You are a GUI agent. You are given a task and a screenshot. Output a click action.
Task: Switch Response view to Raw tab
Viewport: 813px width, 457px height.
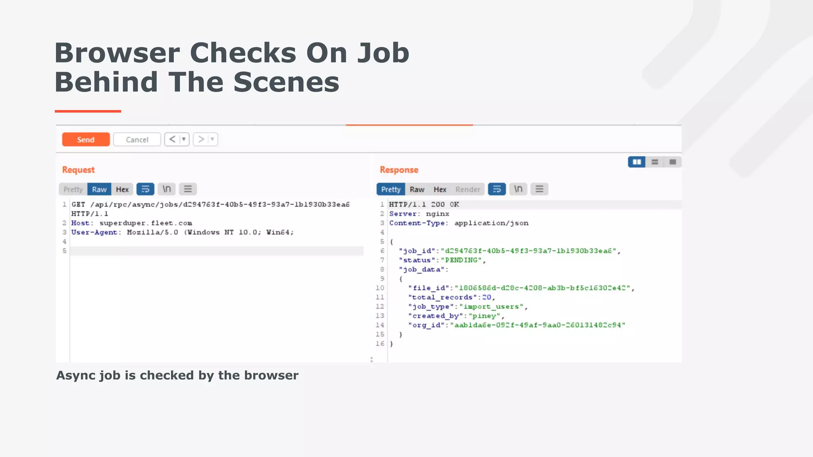(417, 189)
